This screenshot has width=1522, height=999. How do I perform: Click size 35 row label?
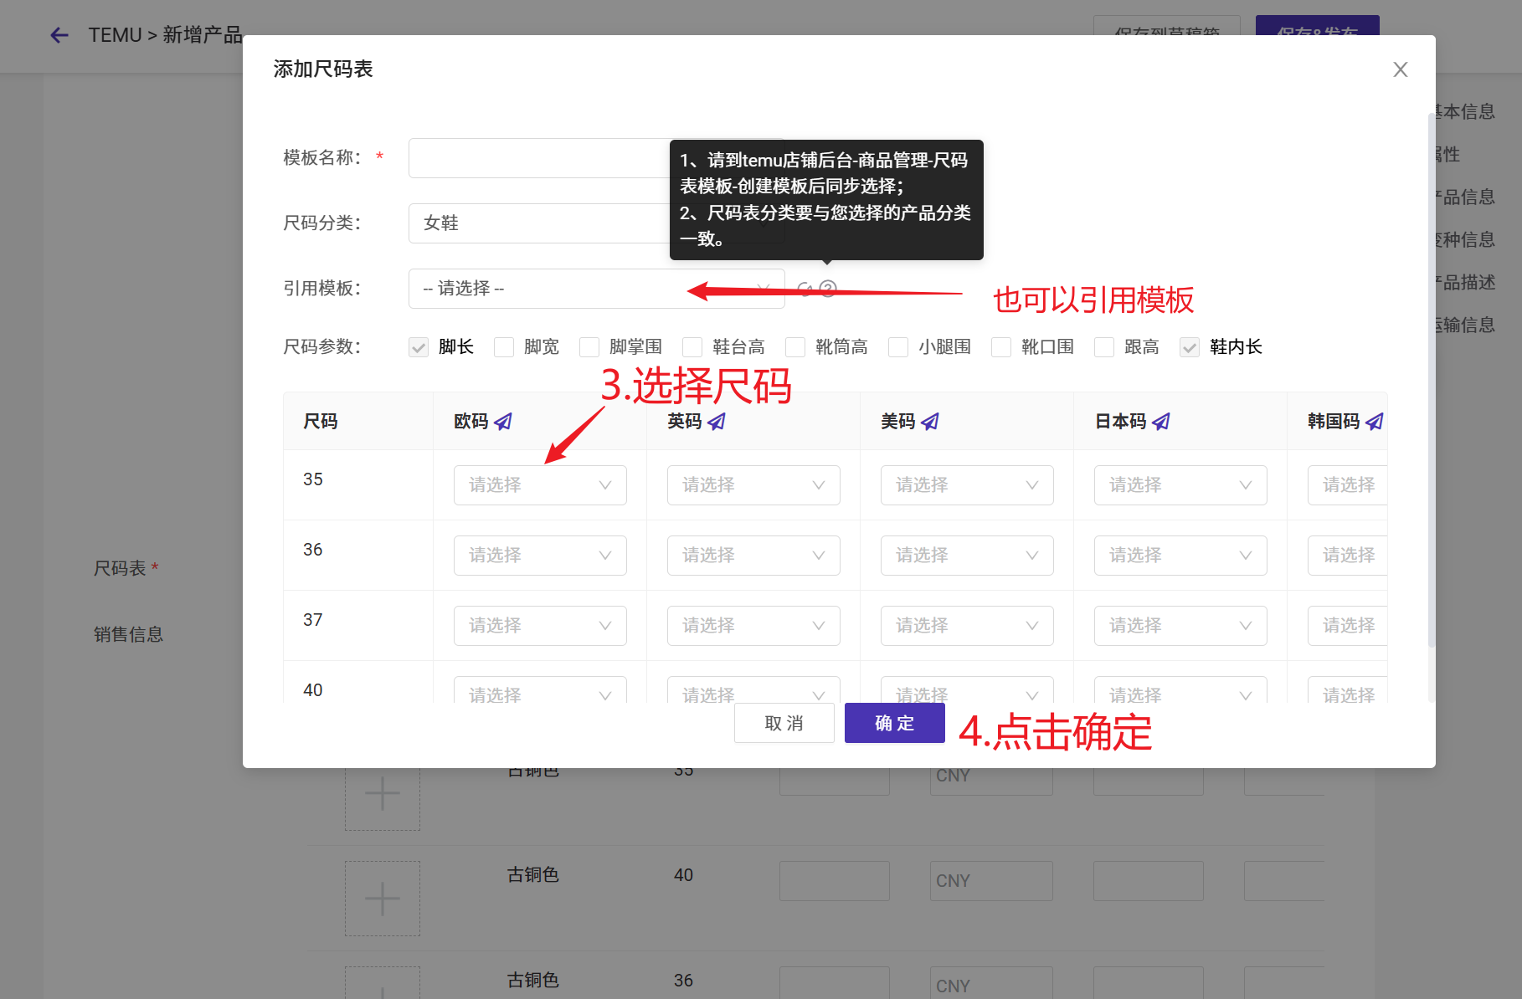[x=313, y=479]
